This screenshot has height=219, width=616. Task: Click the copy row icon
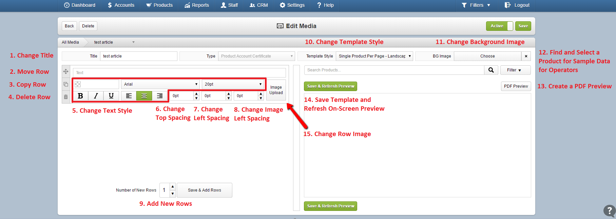66,84
